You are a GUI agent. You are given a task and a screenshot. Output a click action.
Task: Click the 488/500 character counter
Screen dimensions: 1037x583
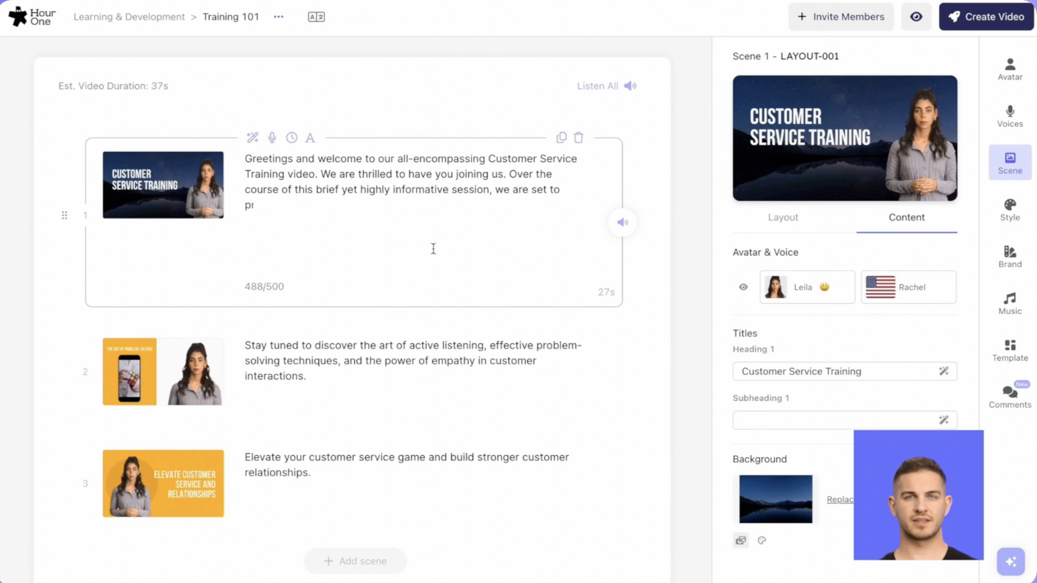click(x=264, y=286)
